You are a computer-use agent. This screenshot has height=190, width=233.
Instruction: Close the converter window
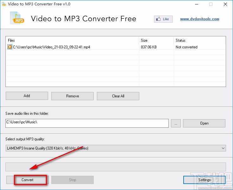[225, 4]
